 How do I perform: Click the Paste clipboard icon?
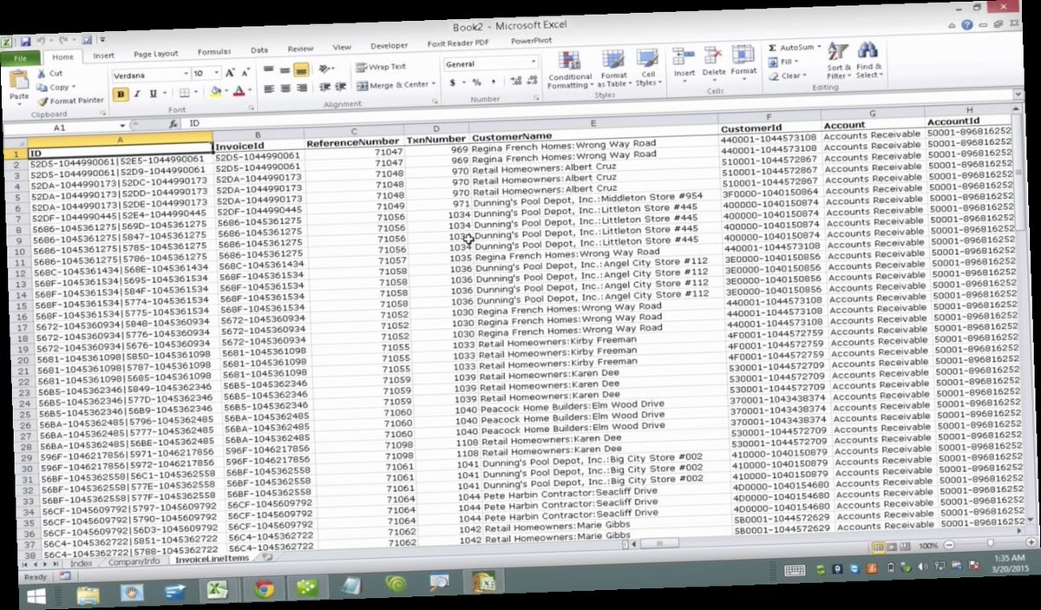point(18,81)
